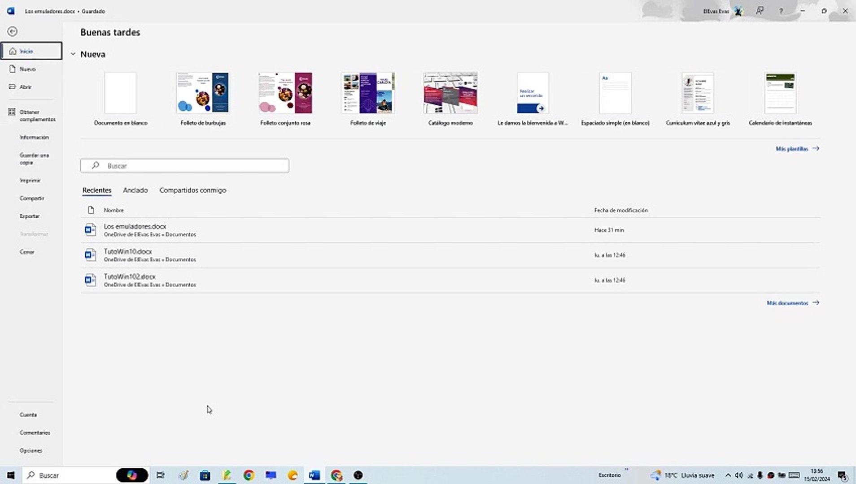Open Copilot from the taskbar

(x=132, y=475)
